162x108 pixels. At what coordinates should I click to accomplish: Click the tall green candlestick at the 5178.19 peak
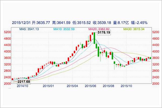point(94,38)
